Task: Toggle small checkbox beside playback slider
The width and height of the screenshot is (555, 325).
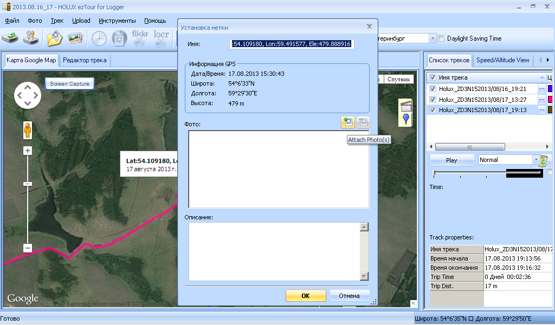Action: point(550,172)
